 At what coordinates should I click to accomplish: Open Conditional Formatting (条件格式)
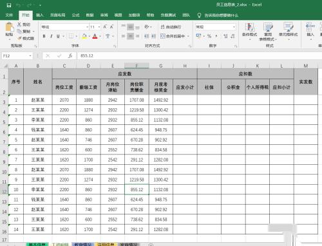point(249,32)
